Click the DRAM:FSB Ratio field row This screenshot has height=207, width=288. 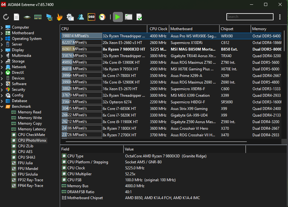coord(153,192)
